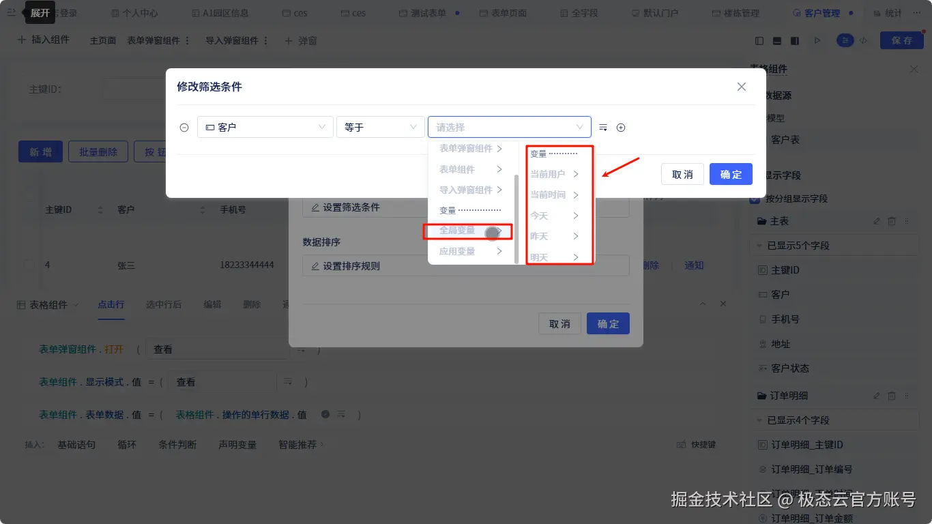This screenshot has height=524, width=932.
Task: Add a filter condition with plus icon
Action: [621, 128]
